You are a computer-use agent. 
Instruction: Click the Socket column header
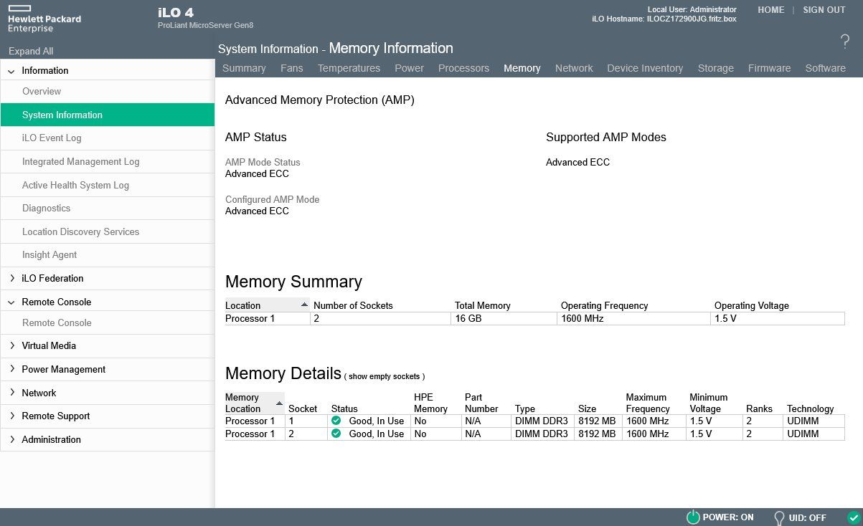click(303, 408)
